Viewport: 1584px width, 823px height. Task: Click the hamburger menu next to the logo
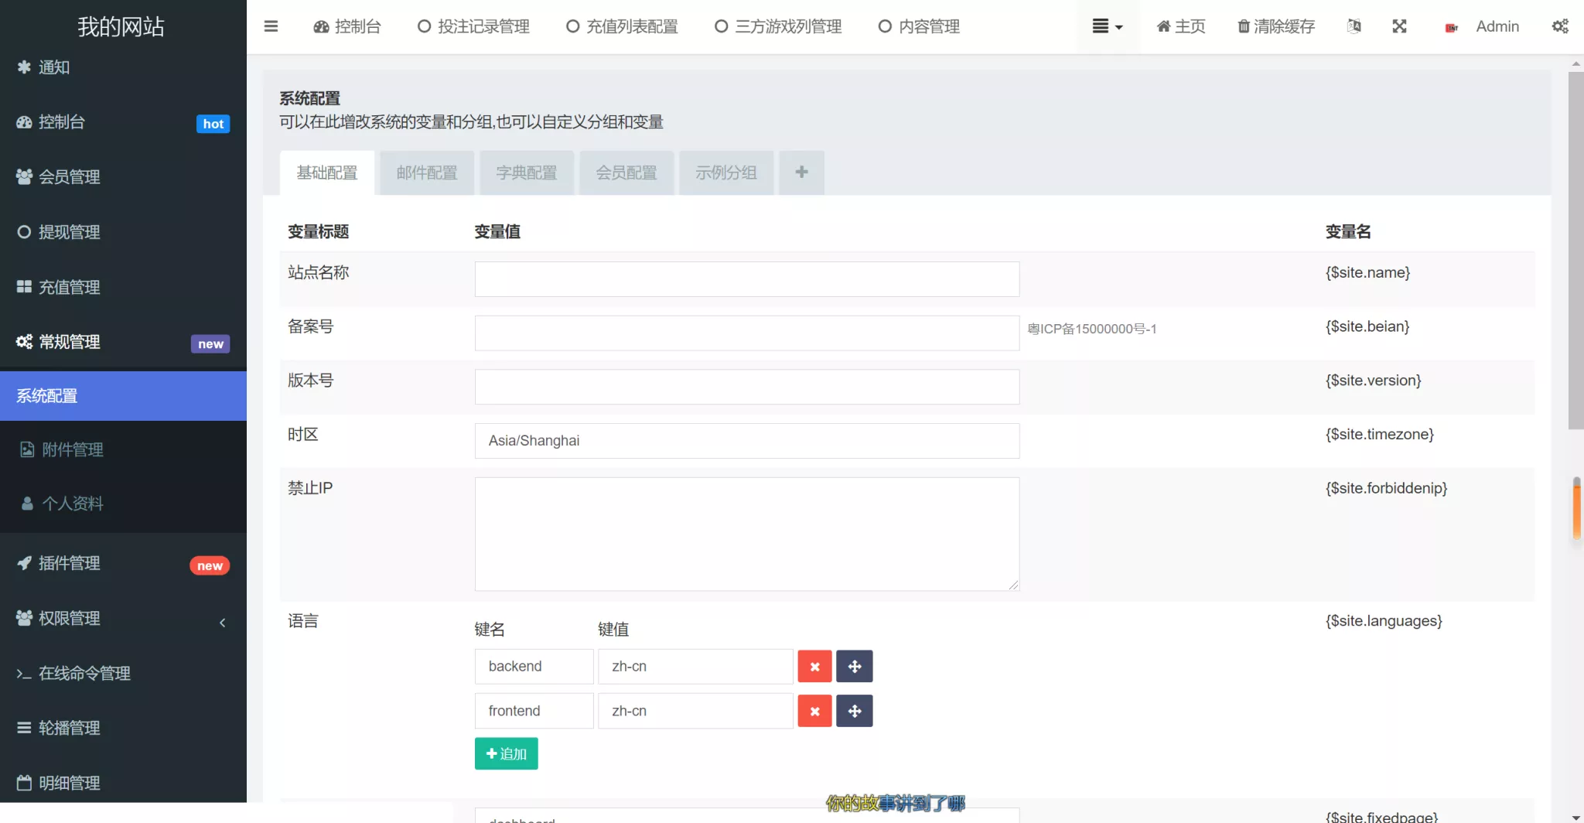271,26
